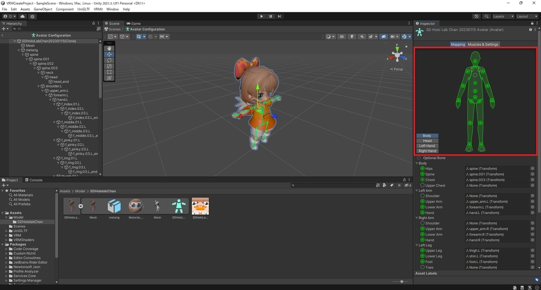Switch to the Console tab
This screenshot has height=290, width=541.
[x=33, y=180]
